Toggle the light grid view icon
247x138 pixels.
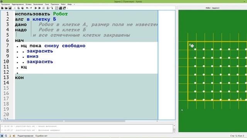[57, 8]
